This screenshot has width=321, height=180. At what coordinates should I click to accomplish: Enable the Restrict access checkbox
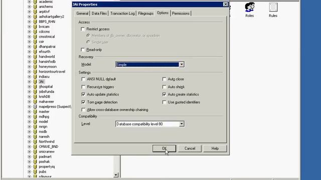[x=83, y=29]
